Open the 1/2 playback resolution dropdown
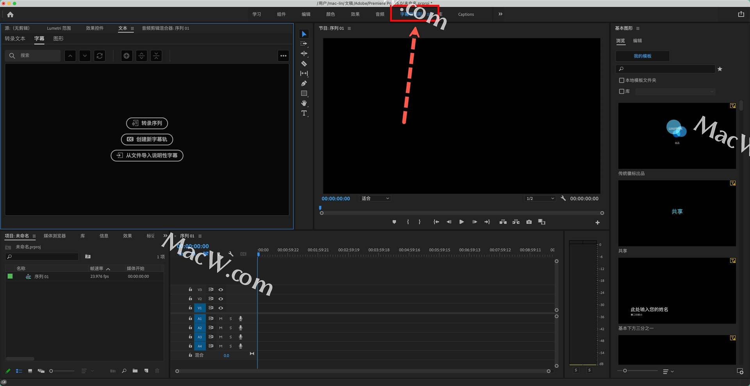 click(x=540, y=198)
